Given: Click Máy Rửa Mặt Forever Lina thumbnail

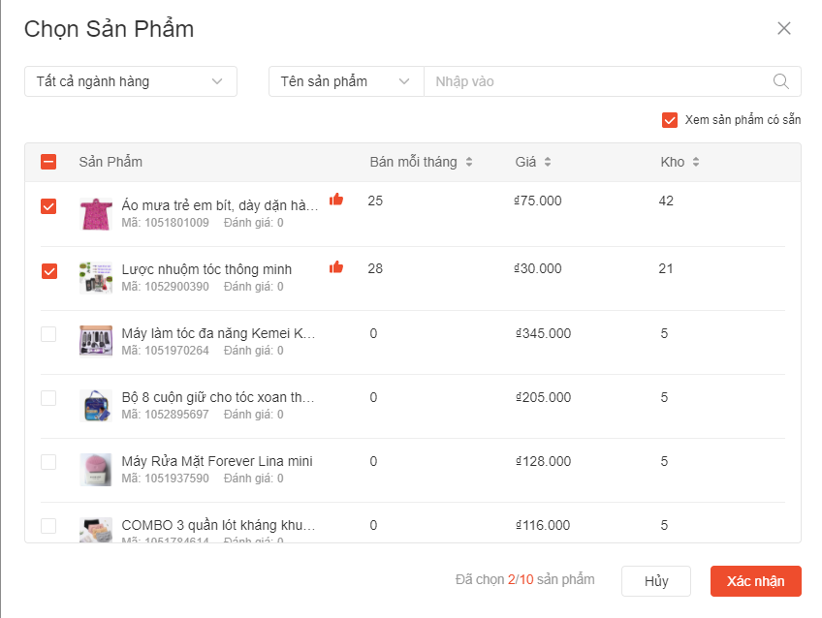Looking at the screenshot, I should coord(96,469).
